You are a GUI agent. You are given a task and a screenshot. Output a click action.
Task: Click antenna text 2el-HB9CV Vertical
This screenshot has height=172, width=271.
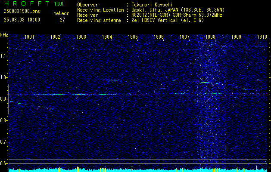tap(155, 20)
